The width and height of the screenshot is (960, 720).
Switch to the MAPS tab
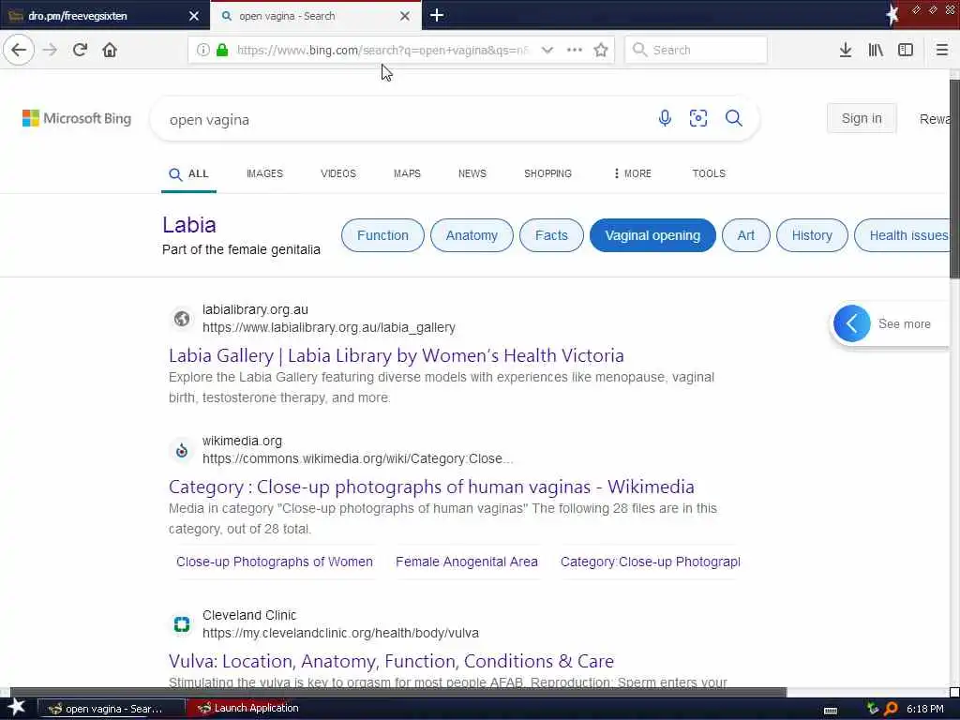pos(407,173)
